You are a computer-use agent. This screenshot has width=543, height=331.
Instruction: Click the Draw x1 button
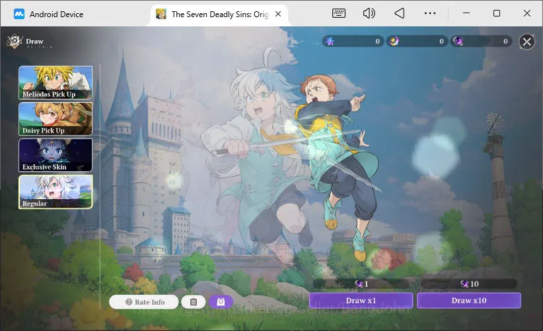[x=361, y=301]
